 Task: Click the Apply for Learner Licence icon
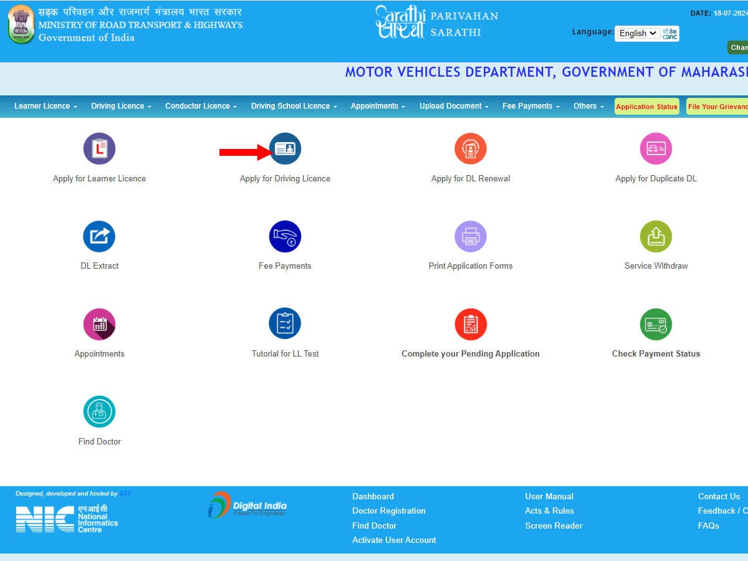click(x=99, y=148)
